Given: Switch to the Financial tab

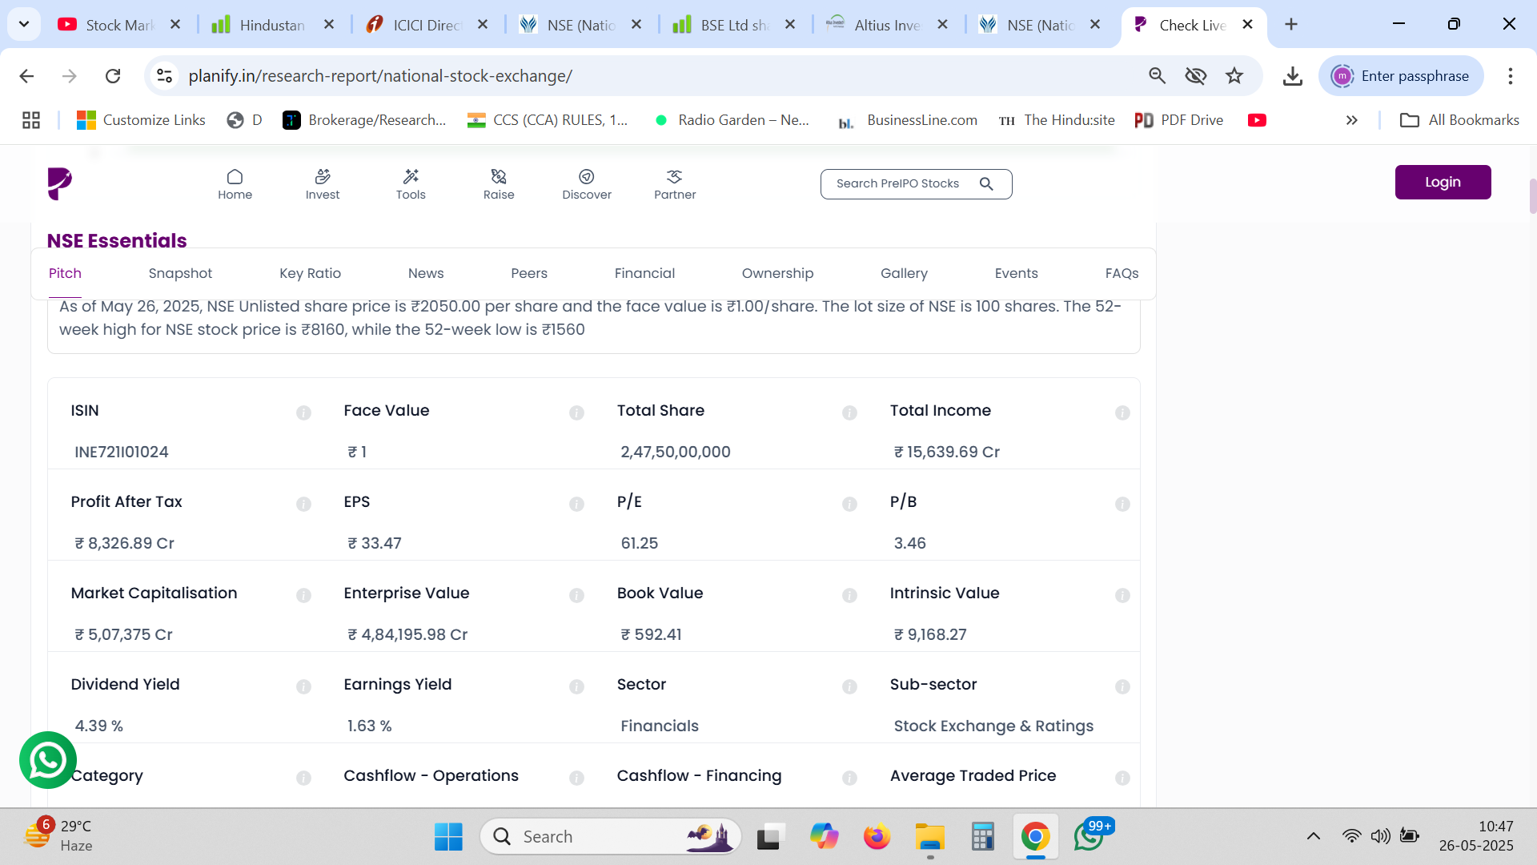Looking at the screenshot, I should click(x=644, y=273).
